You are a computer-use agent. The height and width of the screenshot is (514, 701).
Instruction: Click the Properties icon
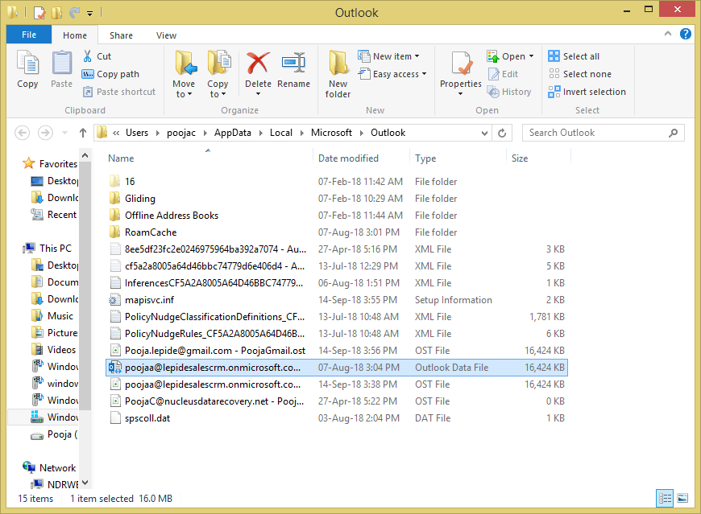coord(461,64)
